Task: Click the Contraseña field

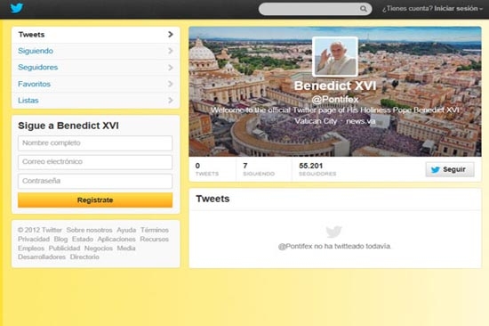Action: pyautogui.click(x=95, y=182)
